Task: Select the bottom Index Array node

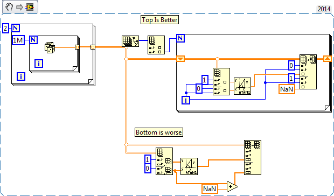Action: [164, 162]
